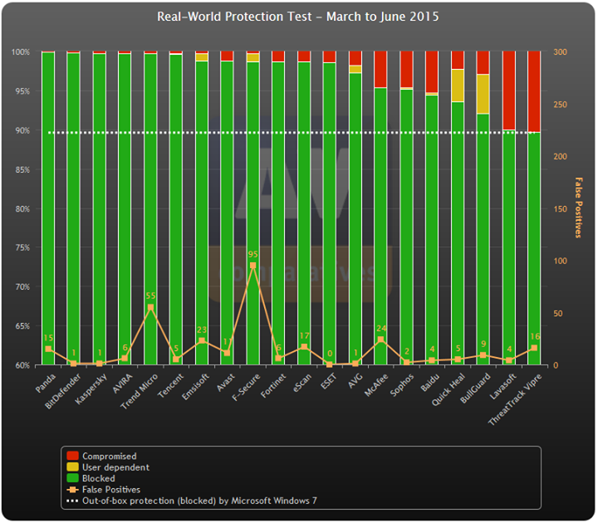Click the green Blocked legend swatch
598x523 pixels.
coord(72,478)
